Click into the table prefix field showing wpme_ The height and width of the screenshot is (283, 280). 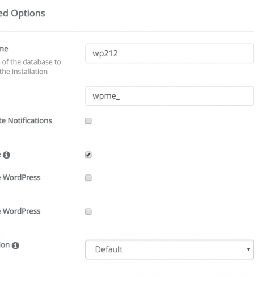[x=169, y=96]
